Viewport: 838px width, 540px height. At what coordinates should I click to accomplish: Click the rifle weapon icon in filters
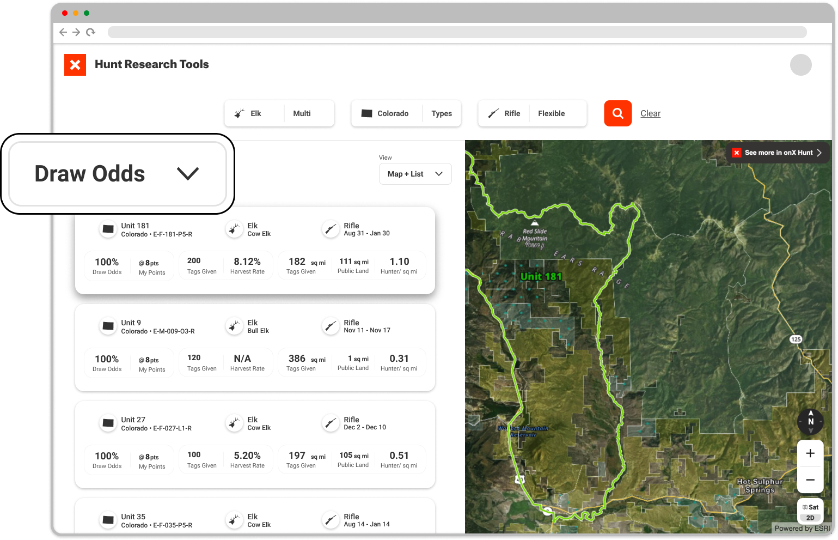click(x=493, y=113)
